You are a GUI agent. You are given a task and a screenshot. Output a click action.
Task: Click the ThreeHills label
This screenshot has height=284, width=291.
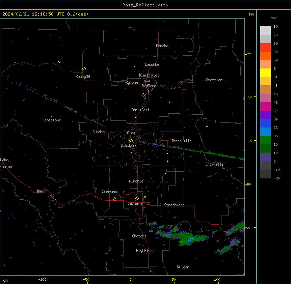pos(181,141)
